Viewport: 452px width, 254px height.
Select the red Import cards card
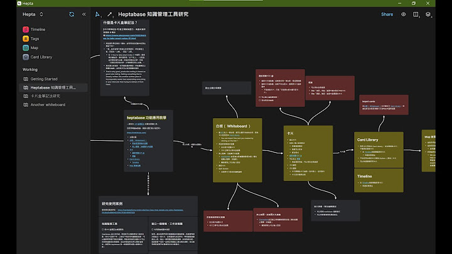[x=384, y=105]
